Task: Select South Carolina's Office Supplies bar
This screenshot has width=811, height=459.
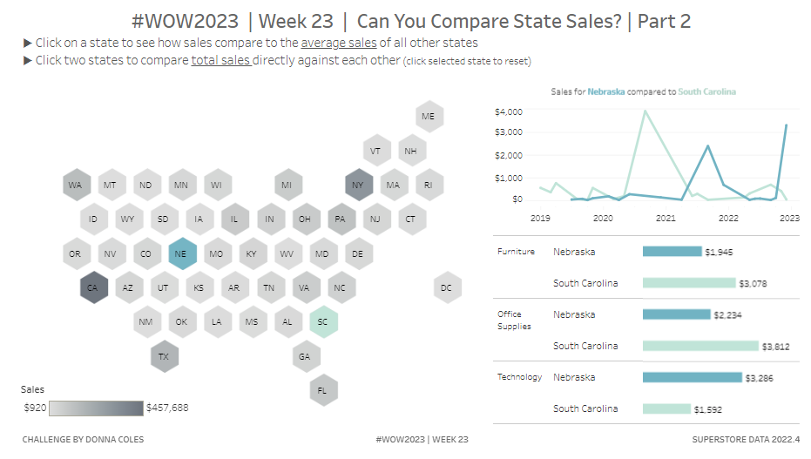Action: click(699, 346)
